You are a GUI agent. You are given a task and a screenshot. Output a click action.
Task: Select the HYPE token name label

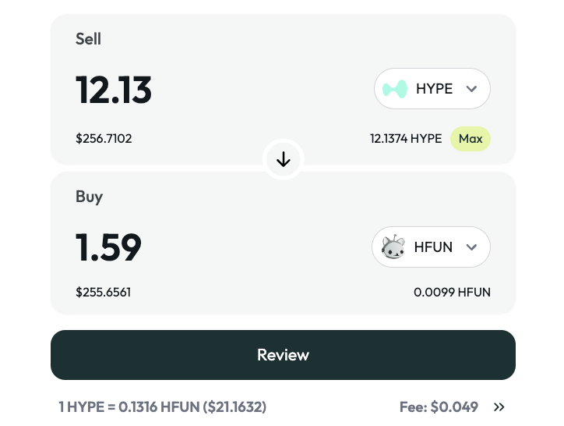[434, 89]
